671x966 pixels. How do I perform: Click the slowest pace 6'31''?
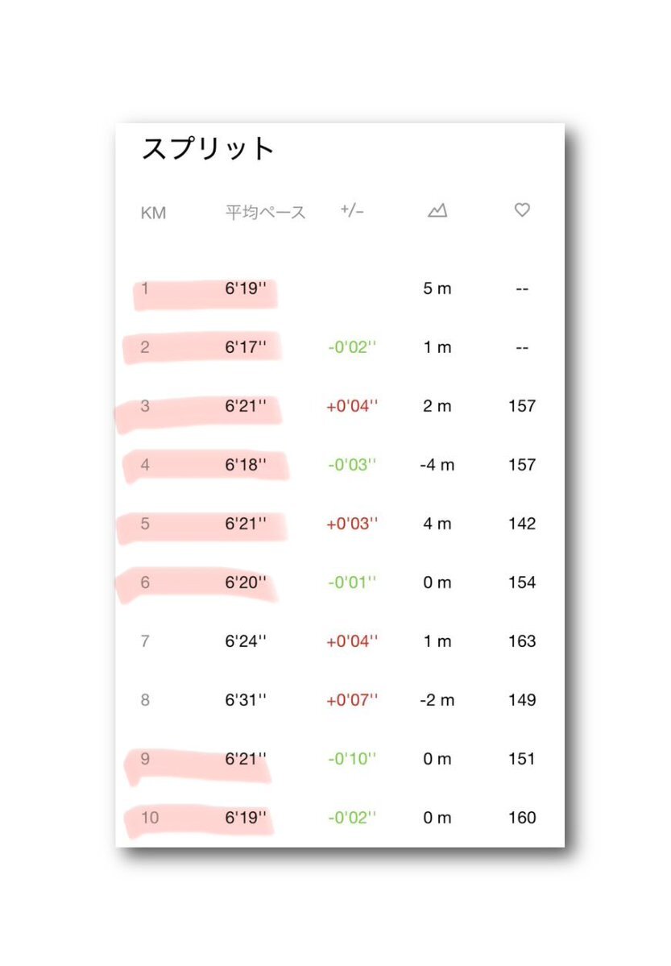coord(246,700)
